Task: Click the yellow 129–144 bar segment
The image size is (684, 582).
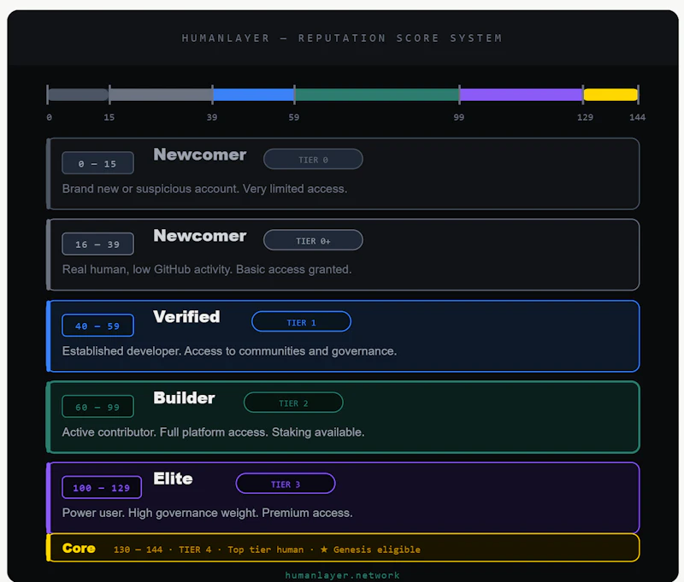Action: 610,95
